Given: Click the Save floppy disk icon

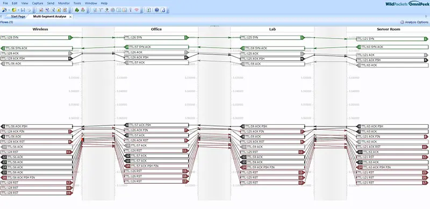Looking at the screenshot, I should coord(23,10).
